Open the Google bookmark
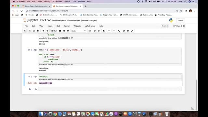The image size is (208, 117). tap(30, 15)
